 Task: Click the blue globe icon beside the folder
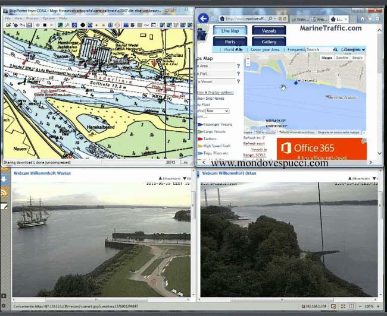pos(15,25)
